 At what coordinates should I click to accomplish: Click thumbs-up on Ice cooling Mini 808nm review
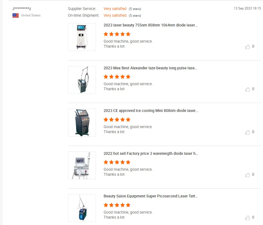247,132
